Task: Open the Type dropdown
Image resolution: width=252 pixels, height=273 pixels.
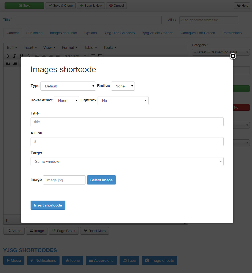Action: (x=68, y=86)
